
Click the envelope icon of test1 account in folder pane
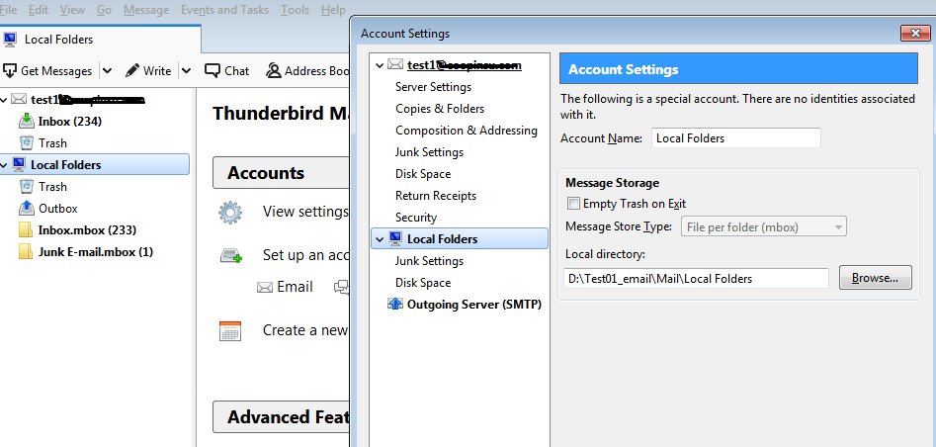click(19, 99)
